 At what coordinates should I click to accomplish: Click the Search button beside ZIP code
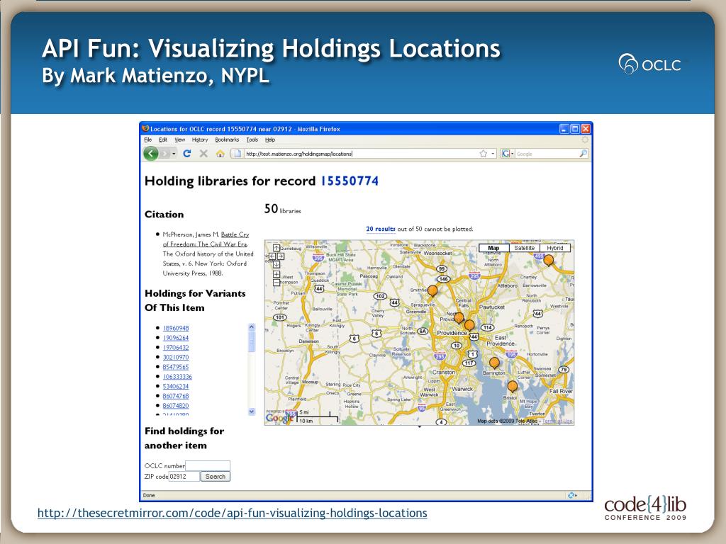[216, 477]
